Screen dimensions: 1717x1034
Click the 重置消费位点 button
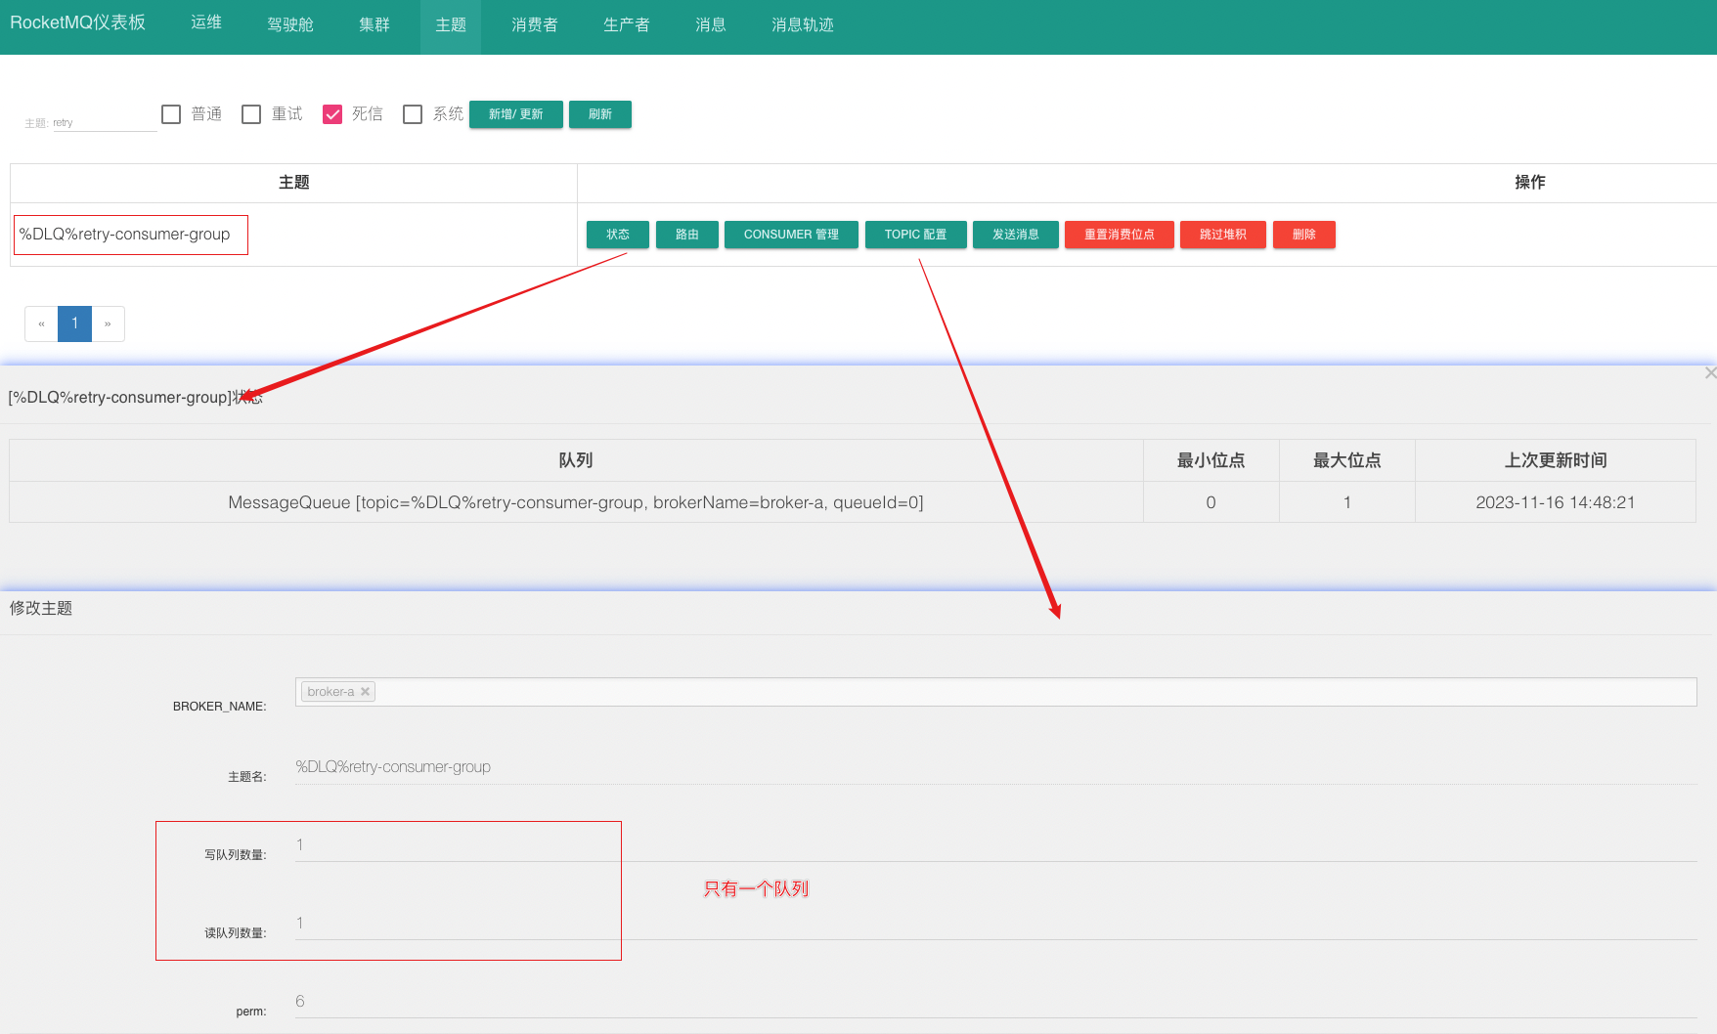(x=1120, y=235)
